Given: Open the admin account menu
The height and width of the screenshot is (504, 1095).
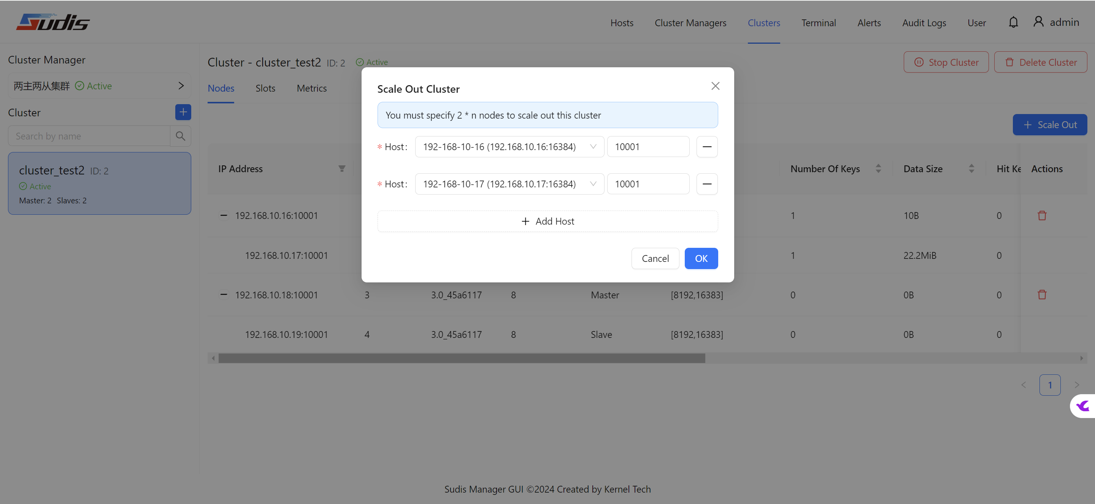Looking at the screenshot, I should pos(1056,22).
